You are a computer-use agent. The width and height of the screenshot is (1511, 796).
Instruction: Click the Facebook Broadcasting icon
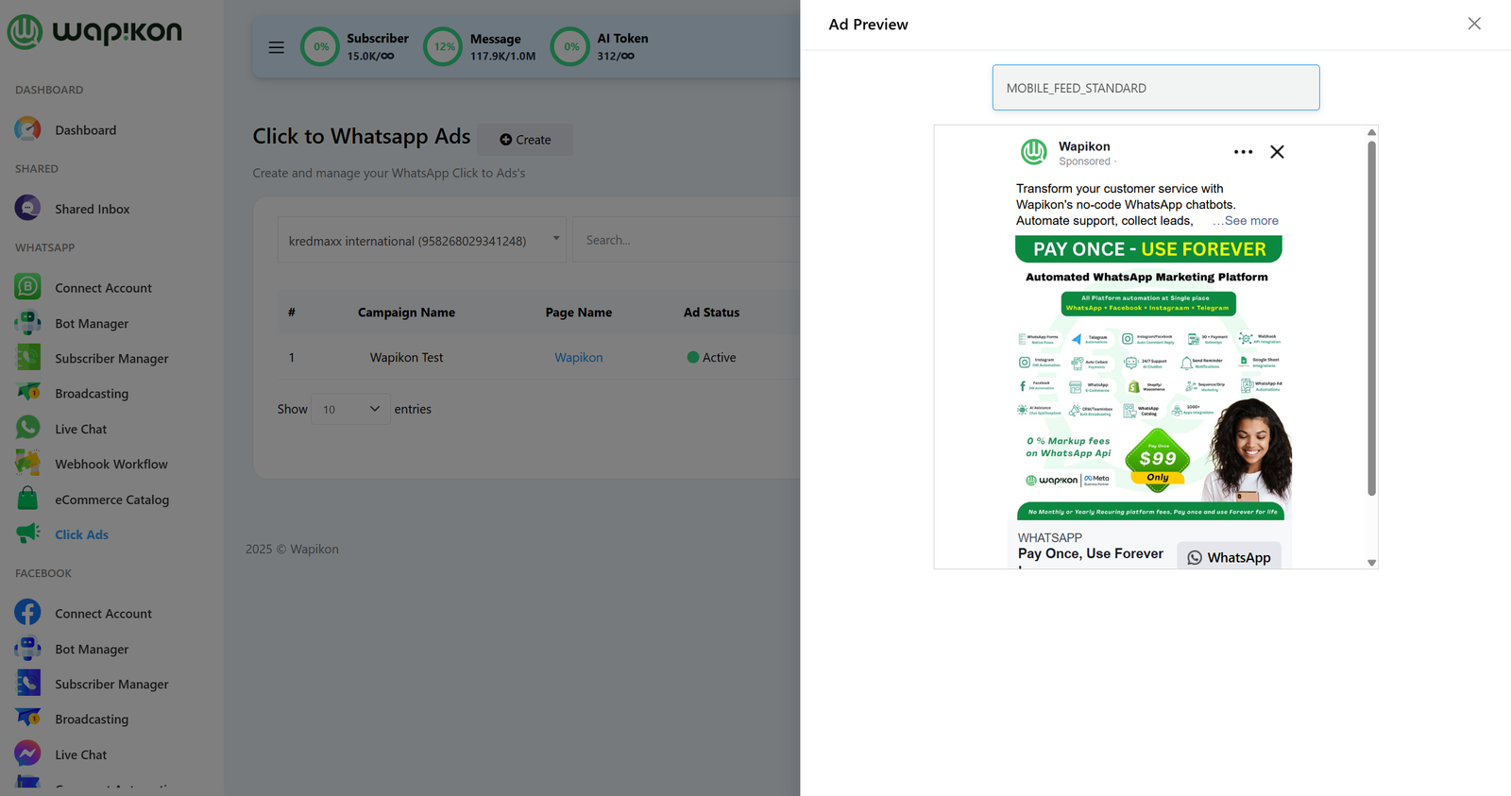tap(27, 719)
